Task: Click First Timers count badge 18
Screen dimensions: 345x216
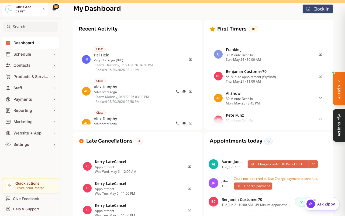Action: tap(253, 29)
